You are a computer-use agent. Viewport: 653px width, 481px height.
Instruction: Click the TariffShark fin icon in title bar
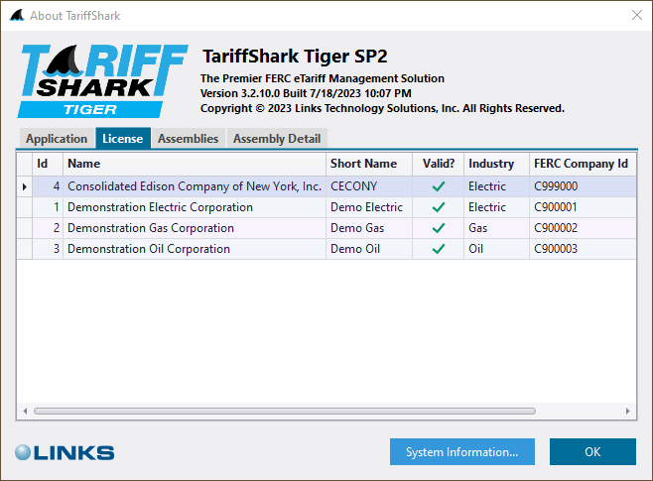pos(17,16)
